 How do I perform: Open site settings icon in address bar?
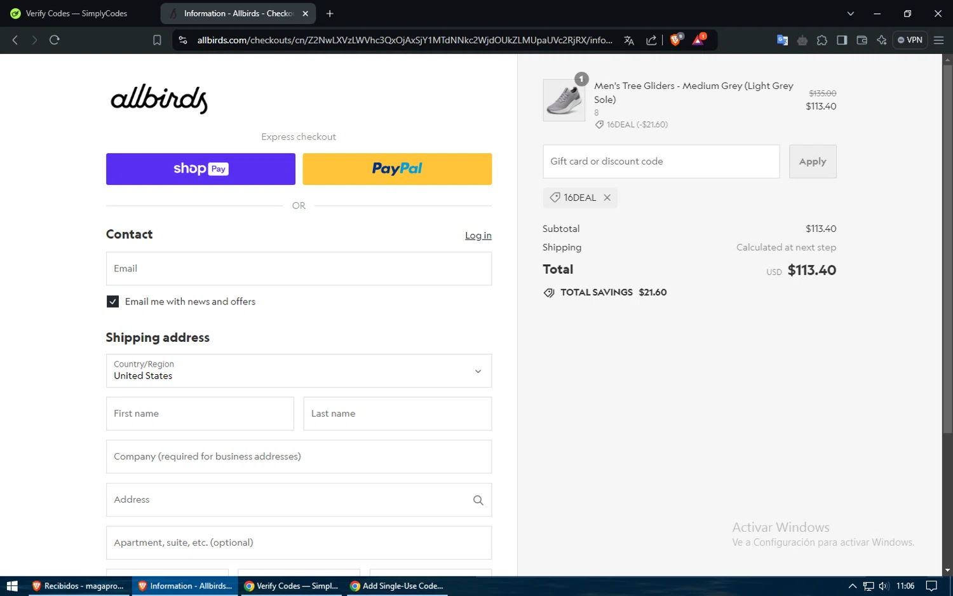(183, 40)
